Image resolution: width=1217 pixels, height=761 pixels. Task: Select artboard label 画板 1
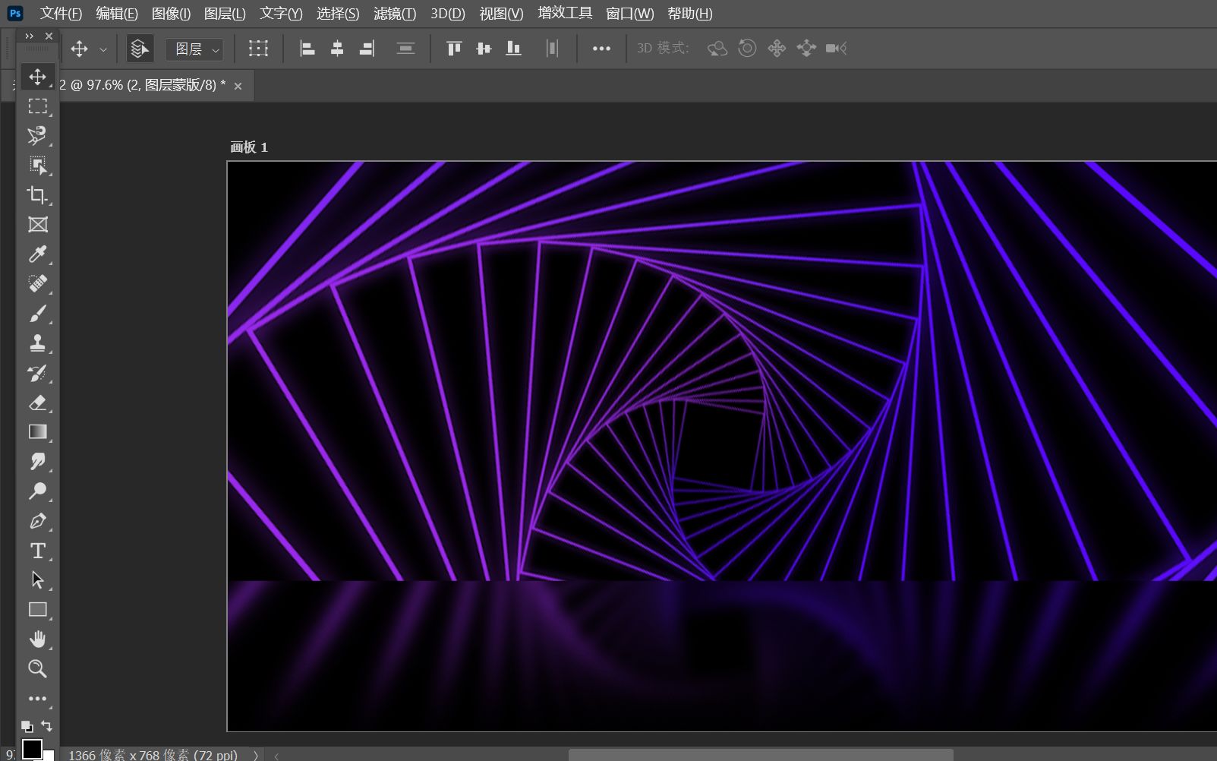click(249, 147)
